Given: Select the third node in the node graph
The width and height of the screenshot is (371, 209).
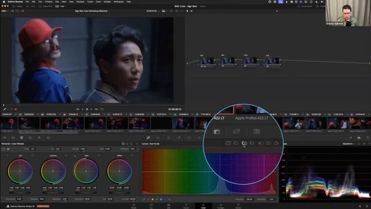Looking at the screenshot, I should click(250, 61).
